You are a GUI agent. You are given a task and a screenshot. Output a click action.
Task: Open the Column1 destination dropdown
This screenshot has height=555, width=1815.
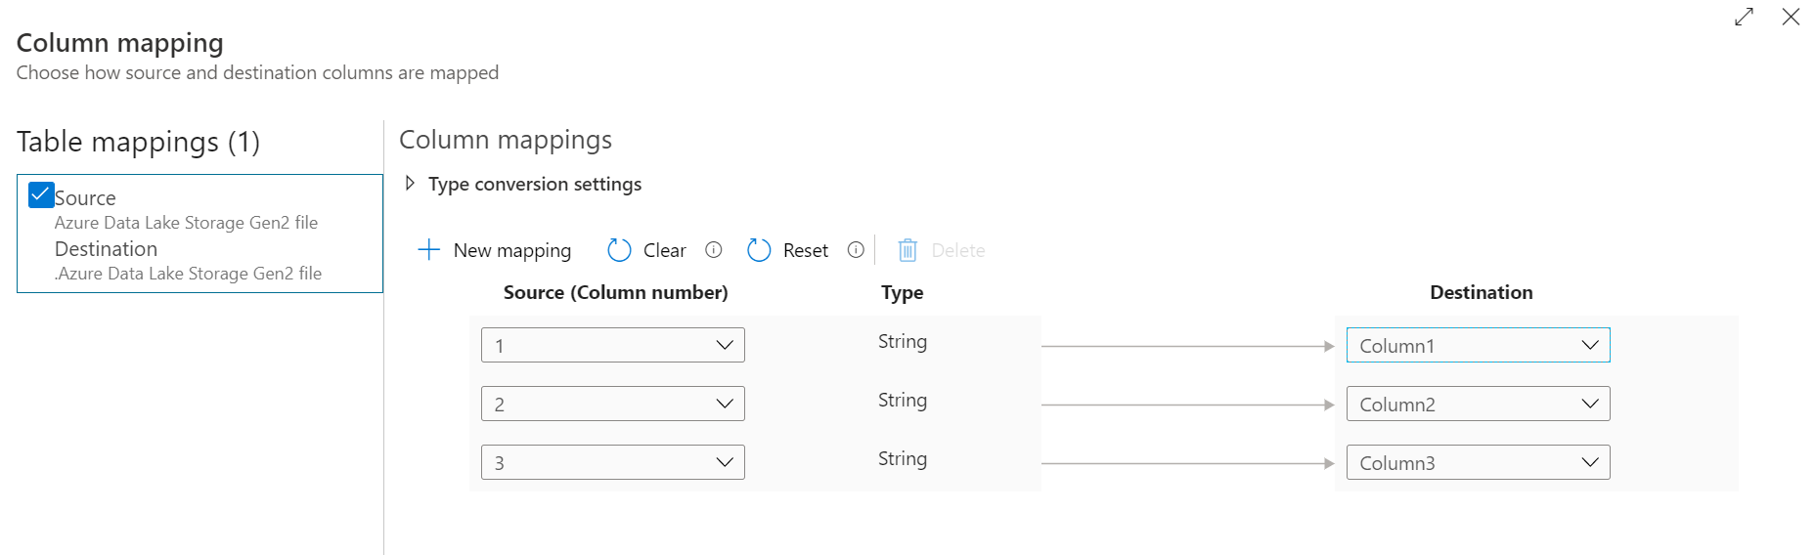[x=1479, y=345]
